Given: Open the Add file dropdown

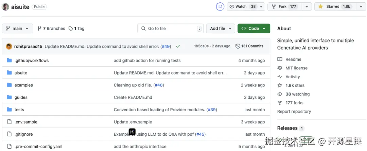Looking at the screenshot, I should point(221,29).
